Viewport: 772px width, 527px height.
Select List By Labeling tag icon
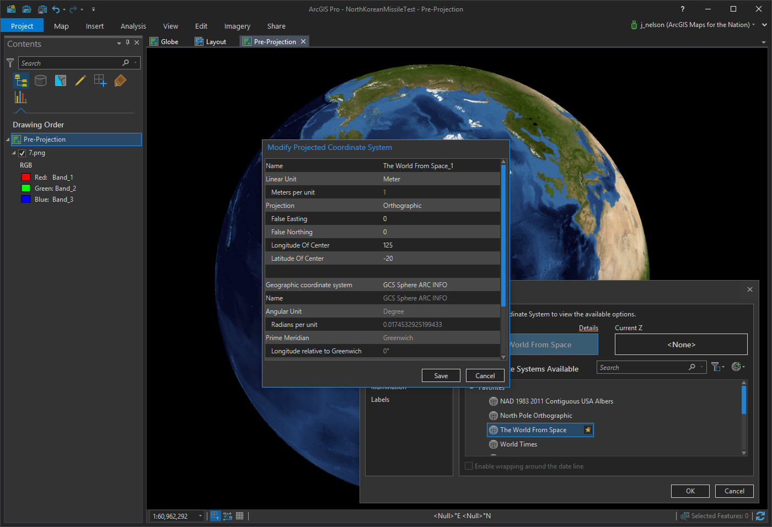pos(120,81)
